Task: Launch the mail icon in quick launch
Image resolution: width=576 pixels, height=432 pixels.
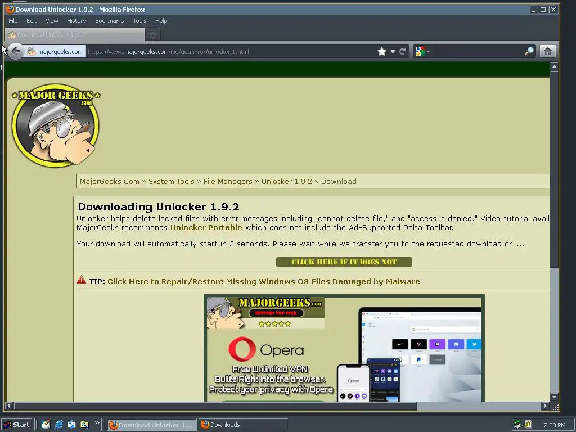Action: click(x=71, y=425)
